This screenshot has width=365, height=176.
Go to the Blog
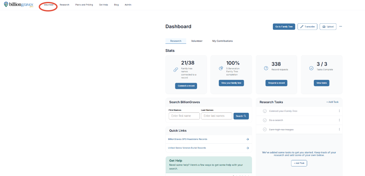click(116, 5)
